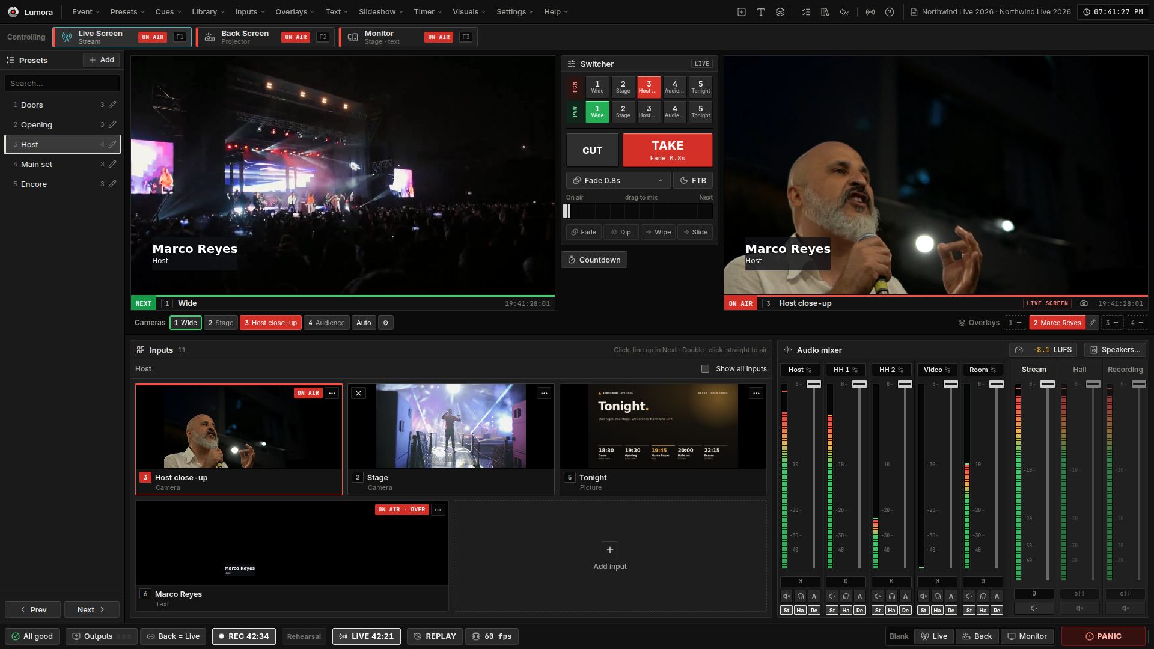The height and width of the screenshot is (649, 1154).
Task: Edit the Encore preset with pencil icon
Action: tap(112, 184)
